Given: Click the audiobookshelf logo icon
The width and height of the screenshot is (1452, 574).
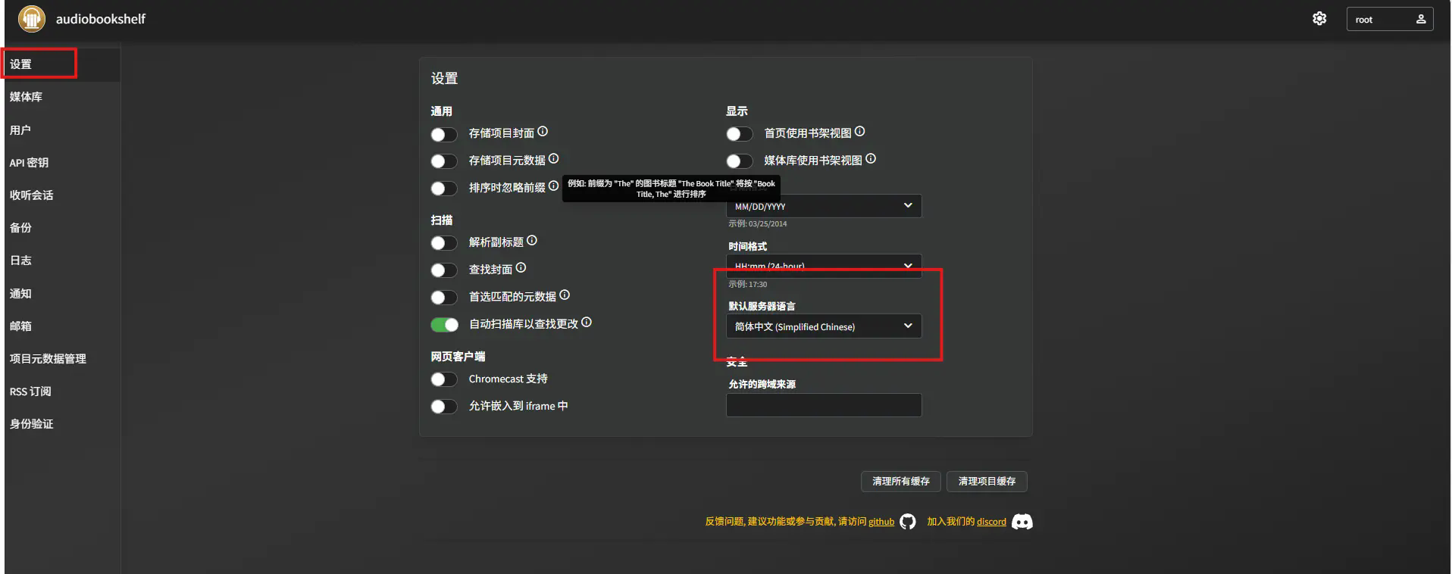Looking at the screenshot, I should point(32,18).
